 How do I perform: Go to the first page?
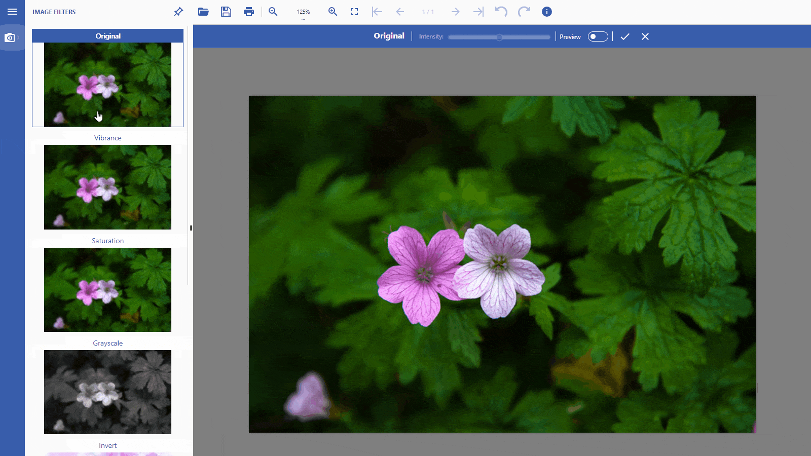coord(377,12)
